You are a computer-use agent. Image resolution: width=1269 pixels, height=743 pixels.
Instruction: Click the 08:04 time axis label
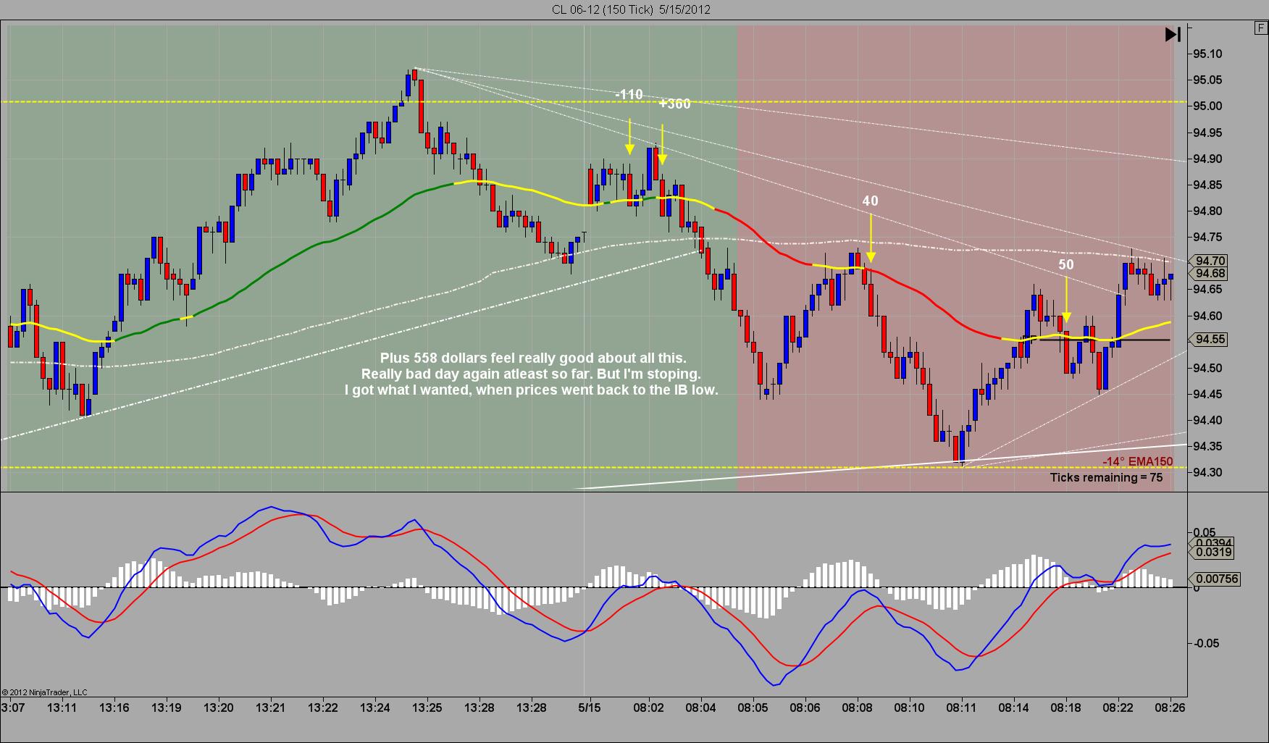pos(700,708)
